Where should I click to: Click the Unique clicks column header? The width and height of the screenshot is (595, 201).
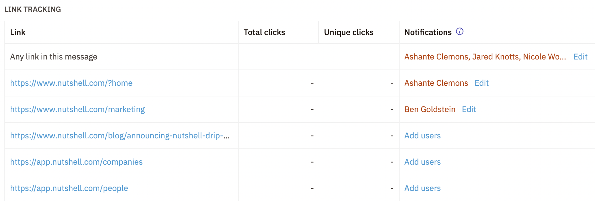point(349,32)
